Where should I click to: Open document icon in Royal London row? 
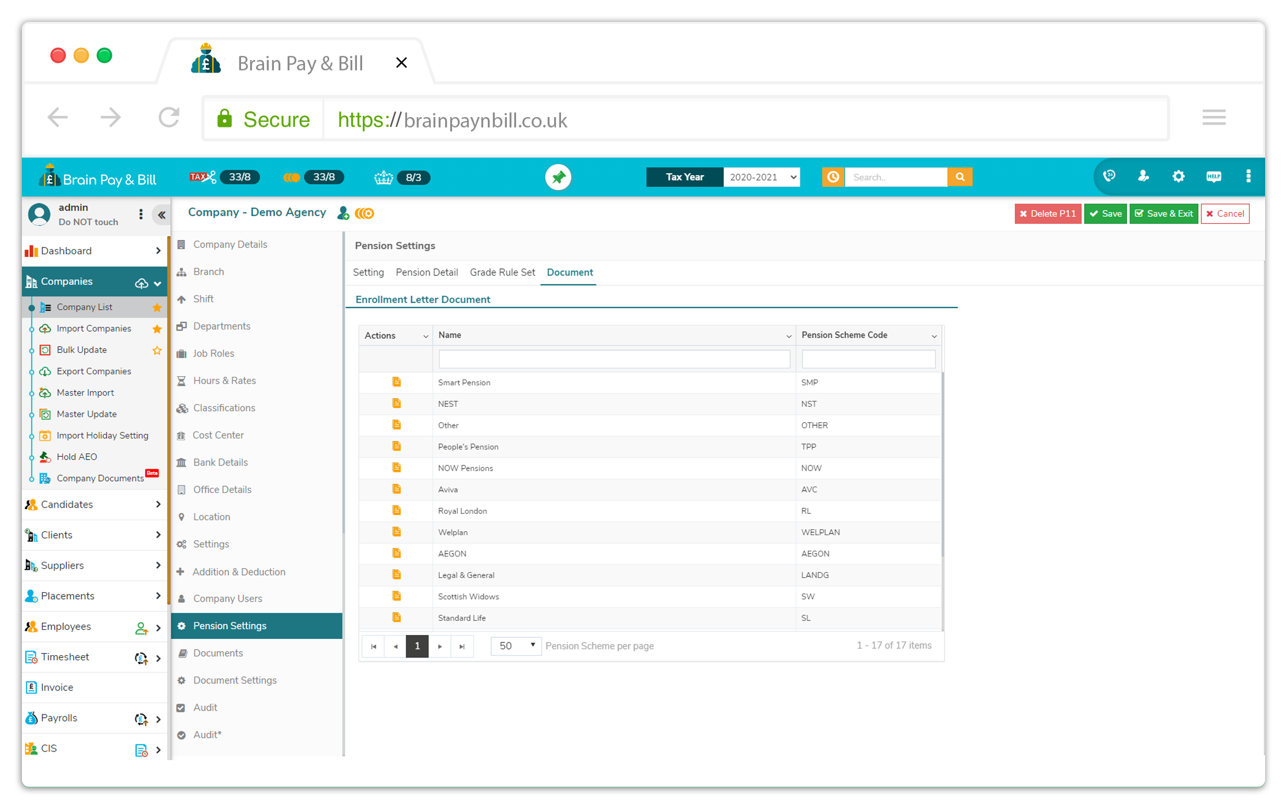[x=397, y=510]
